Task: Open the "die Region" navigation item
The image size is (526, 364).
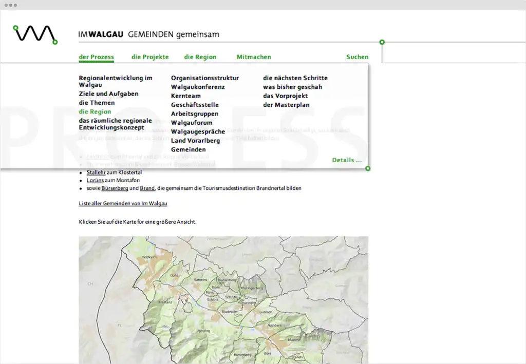Action: pos(200,56)
